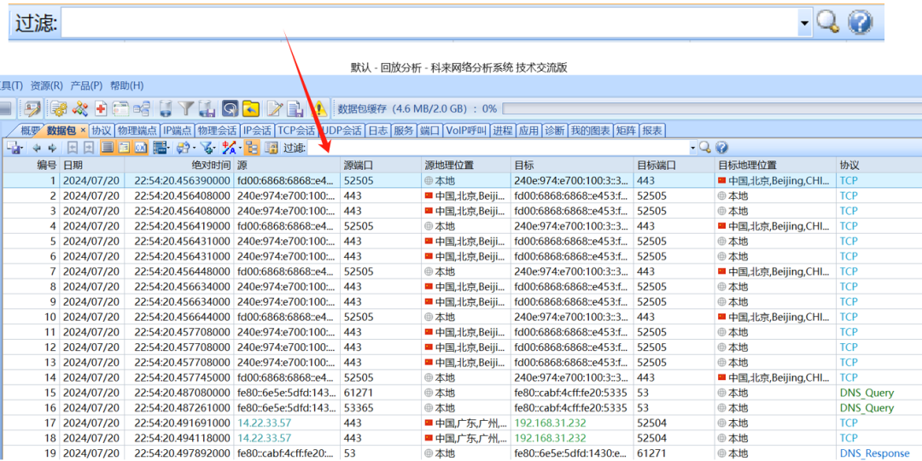Toggle the packet detail pane button
This screenshot has height=461, width=922.
tap(125, 148)
